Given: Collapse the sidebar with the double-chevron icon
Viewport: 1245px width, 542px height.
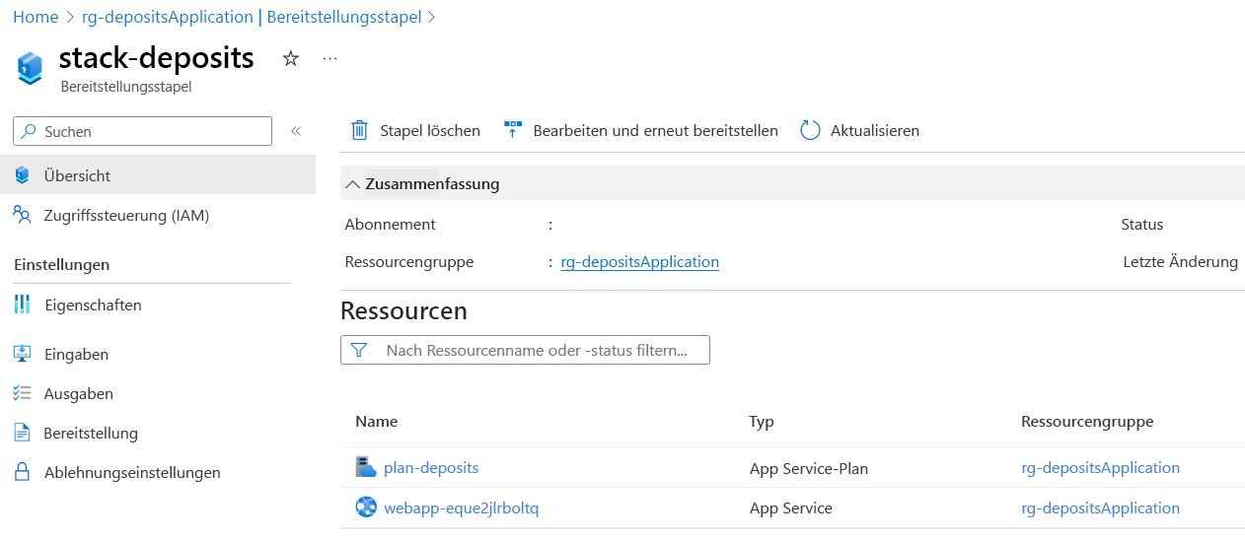Looking at the screenshot, I should click(295, 131).
